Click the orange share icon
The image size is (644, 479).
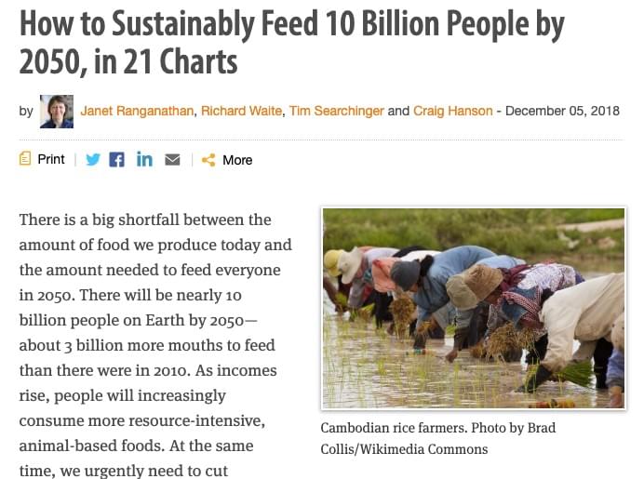click(x=208, y=160)
